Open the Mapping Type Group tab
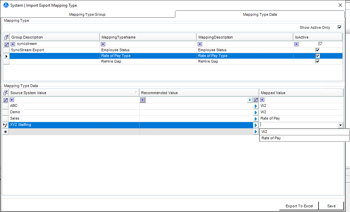The width and height of the screenshot is (350, 212). [x=87, y=14]
